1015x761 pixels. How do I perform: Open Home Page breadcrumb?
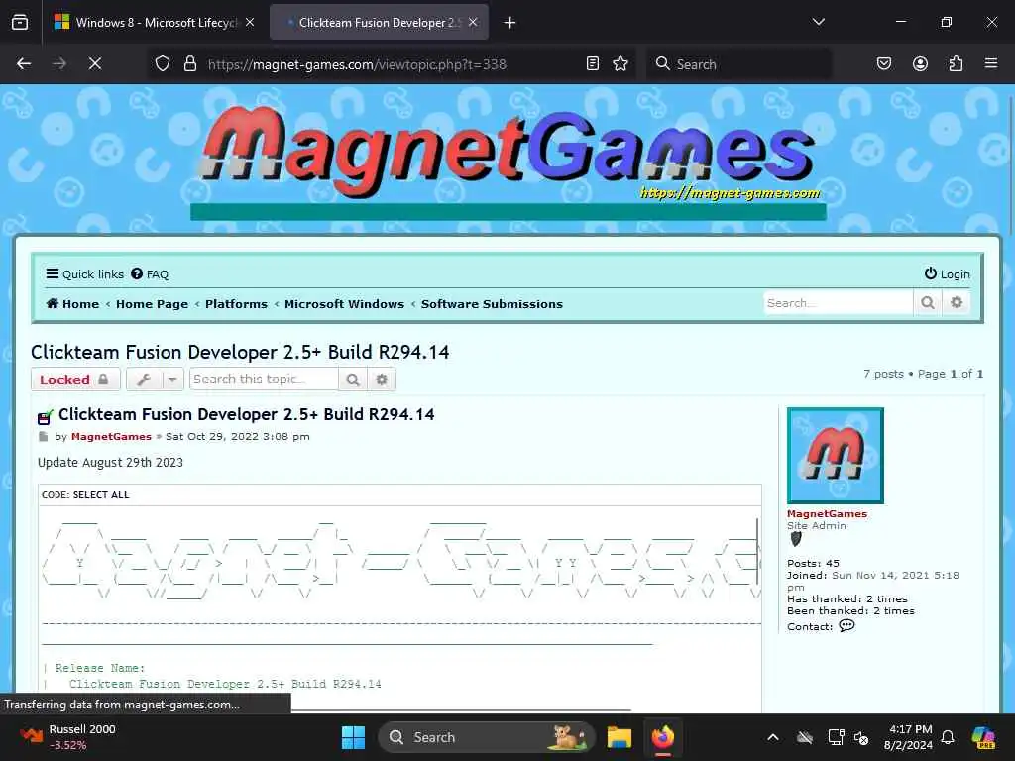pyautogui.click(x=152, y=304)
